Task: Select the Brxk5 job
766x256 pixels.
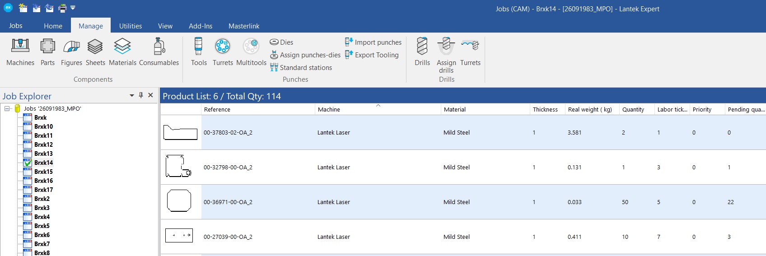Action: pyautogui.click(x=42, y=226)
